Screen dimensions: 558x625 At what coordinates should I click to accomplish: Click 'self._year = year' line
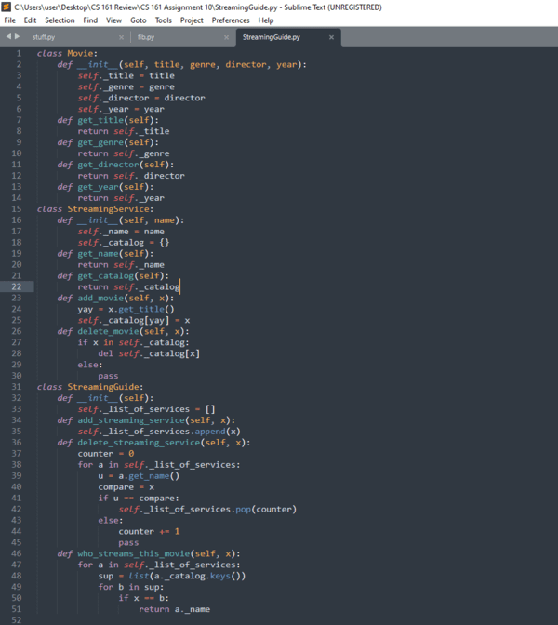tap(121, 109)
